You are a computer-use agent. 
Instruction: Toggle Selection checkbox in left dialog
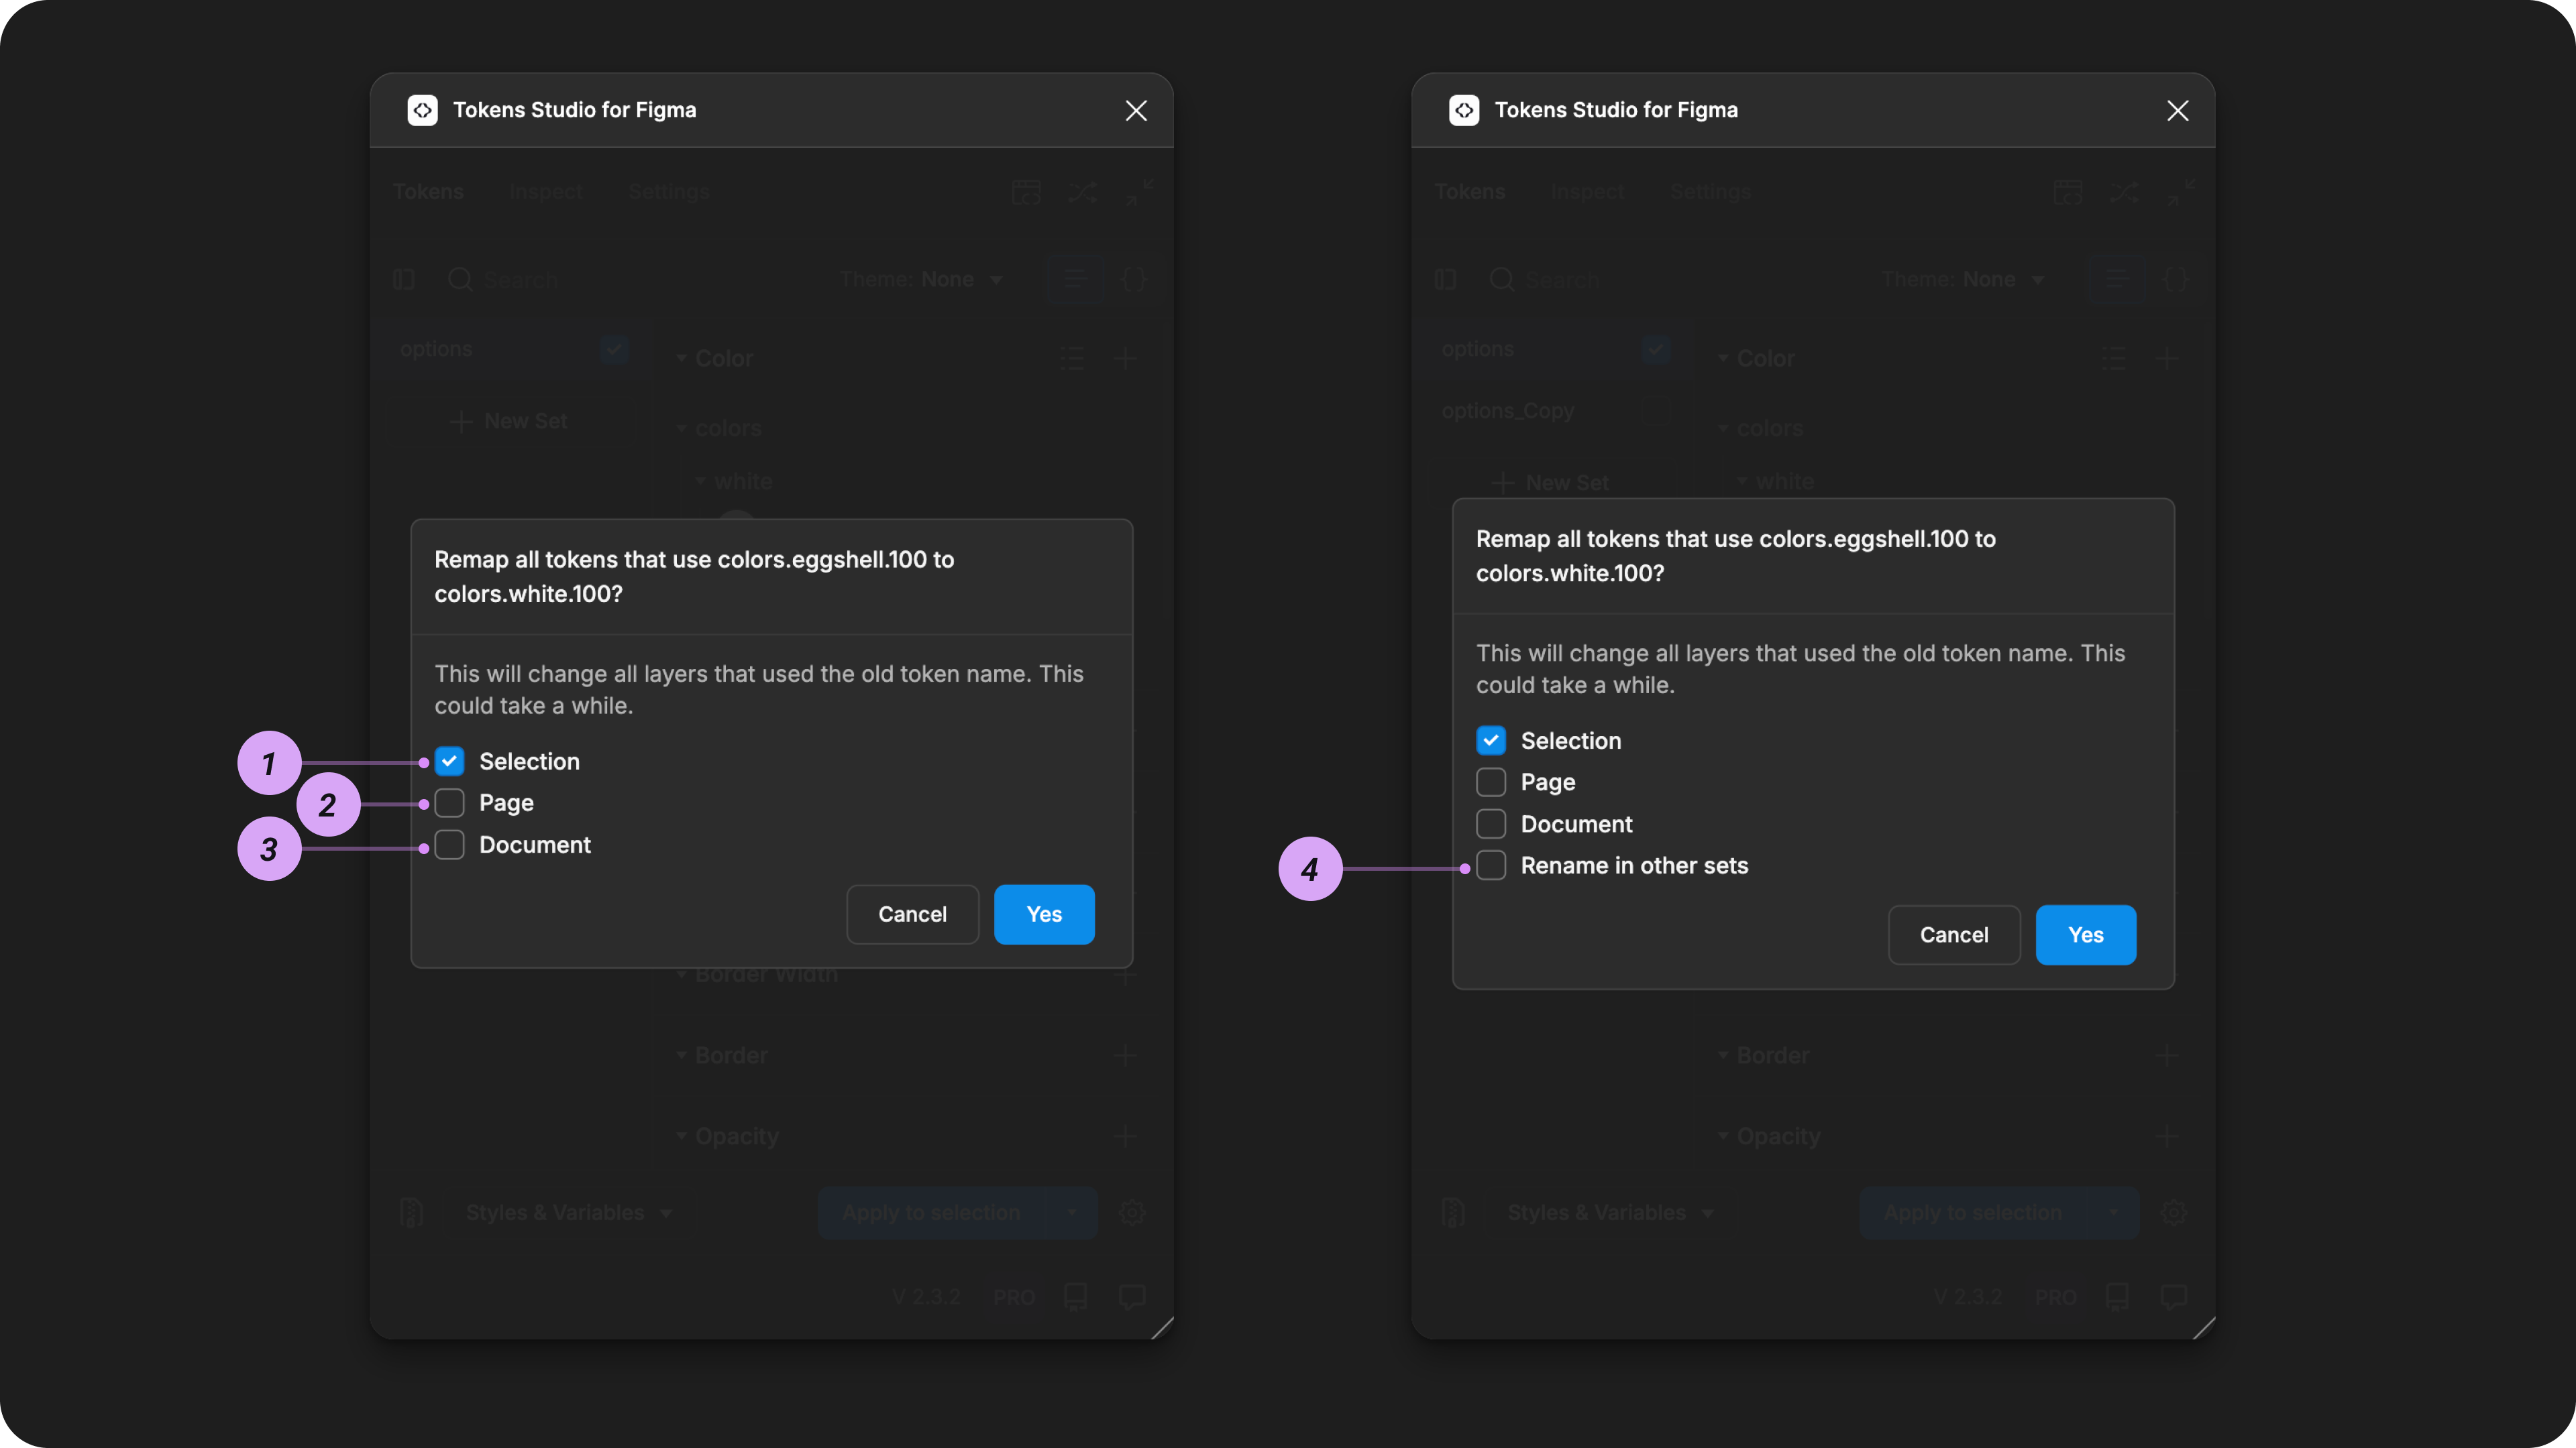pyautogui.click(x=449, y=762)
